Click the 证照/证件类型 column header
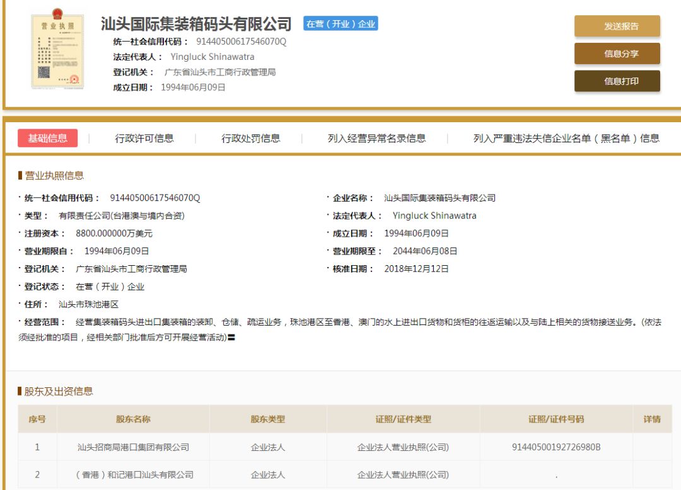Screen dimensions: 681x490 point(403,419)
